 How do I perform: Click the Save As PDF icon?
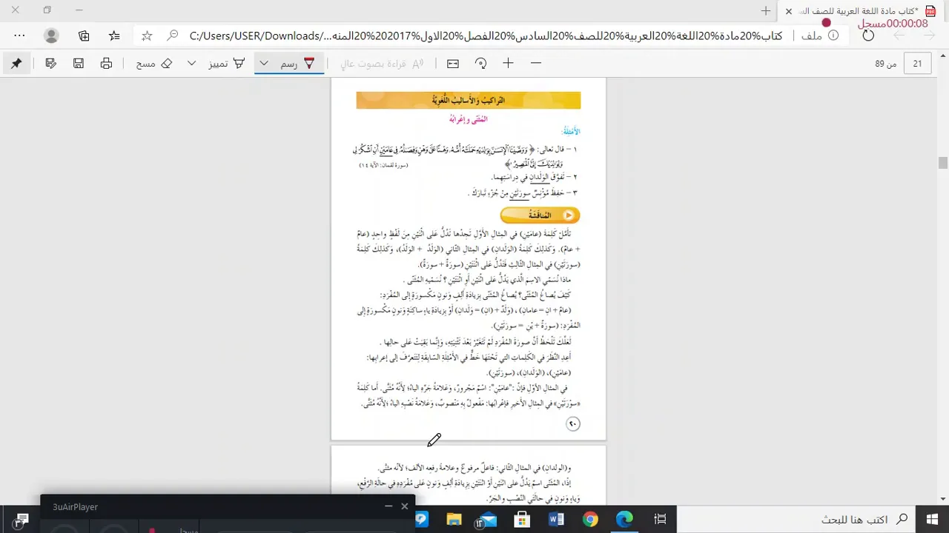[50, 64]
